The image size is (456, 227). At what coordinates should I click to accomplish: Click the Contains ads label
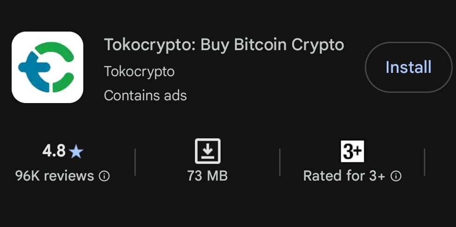pos(145,96)
